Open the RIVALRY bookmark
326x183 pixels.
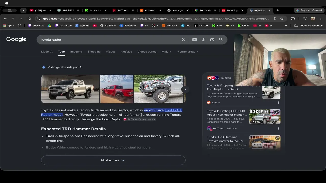click(x=169, y=26)
